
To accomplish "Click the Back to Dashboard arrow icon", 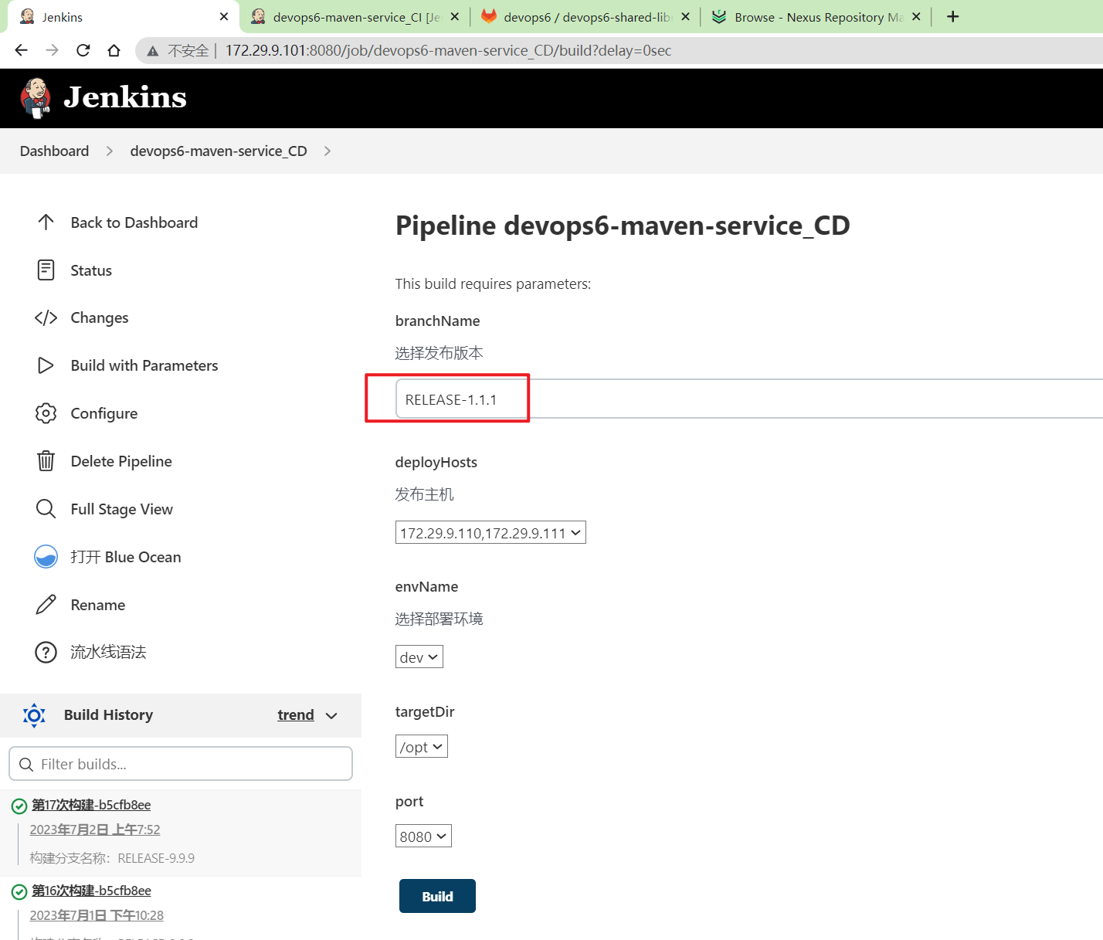I will [46, 222].
